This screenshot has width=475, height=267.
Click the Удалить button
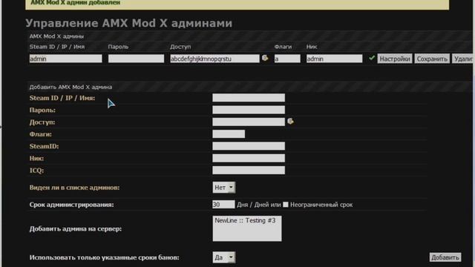point(463,59)
